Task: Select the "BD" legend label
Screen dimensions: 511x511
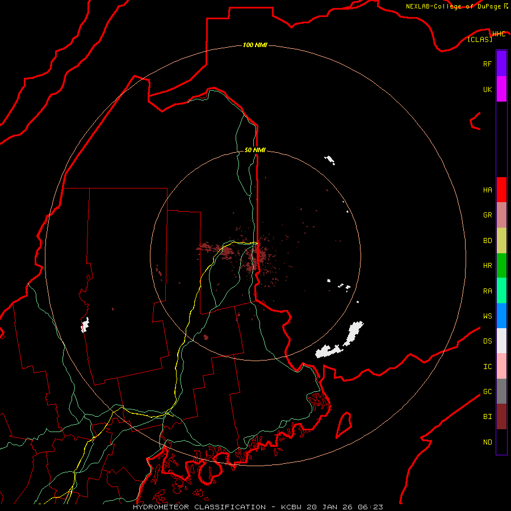Action: [487, 241]
